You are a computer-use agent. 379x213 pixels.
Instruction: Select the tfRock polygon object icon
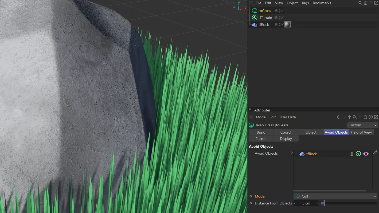(255, 25)
